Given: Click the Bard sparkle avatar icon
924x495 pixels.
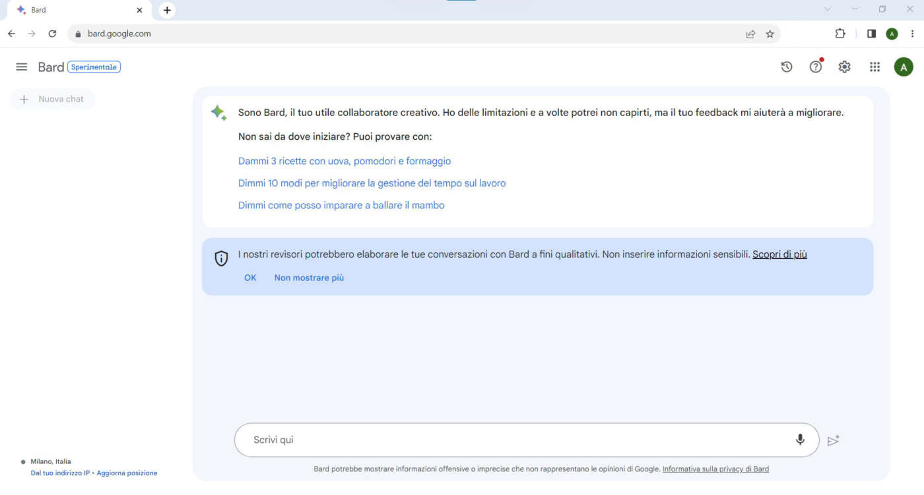Looking at the screenshot, I should coord(218,113).
